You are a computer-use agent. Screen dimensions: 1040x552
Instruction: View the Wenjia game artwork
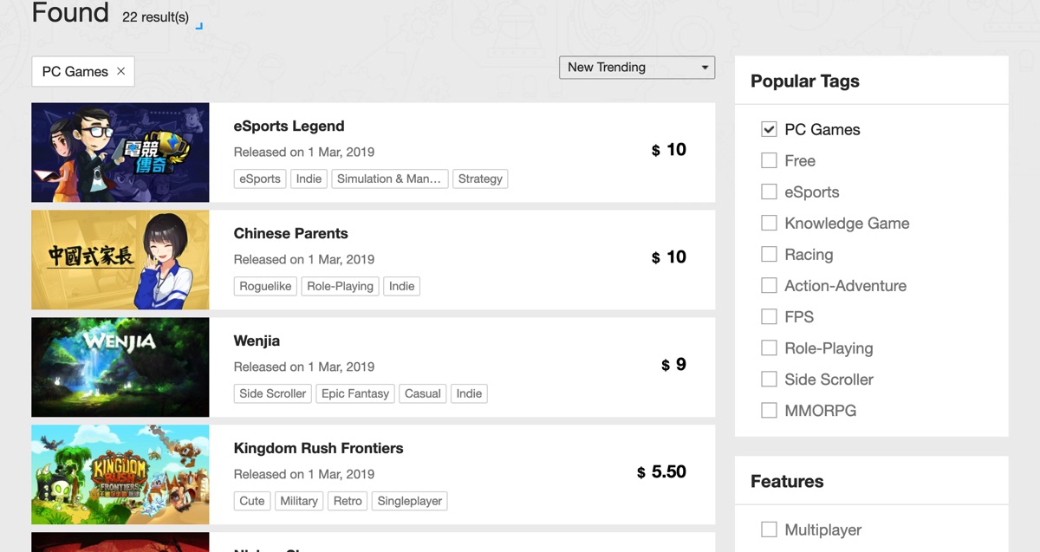(x=120, y=367)
